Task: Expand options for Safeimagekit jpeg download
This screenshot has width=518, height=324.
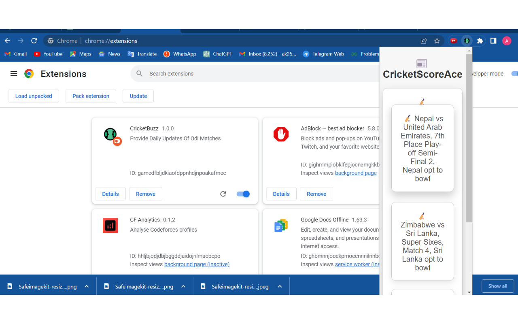Action: point(280,286)
